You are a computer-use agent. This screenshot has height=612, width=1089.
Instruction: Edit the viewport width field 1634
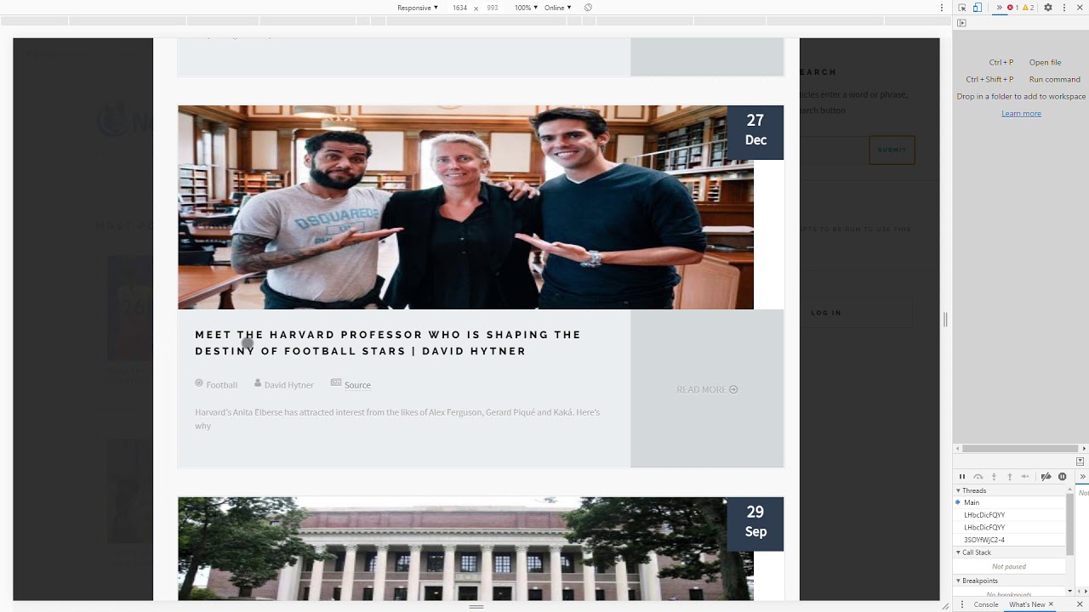click(459, 8)
